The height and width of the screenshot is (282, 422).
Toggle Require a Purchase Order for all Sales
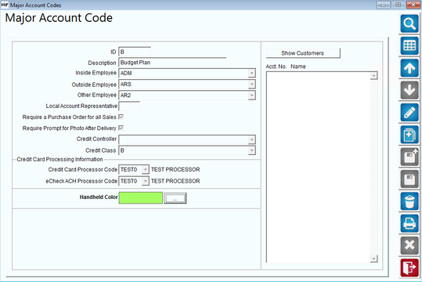point(121,117)
